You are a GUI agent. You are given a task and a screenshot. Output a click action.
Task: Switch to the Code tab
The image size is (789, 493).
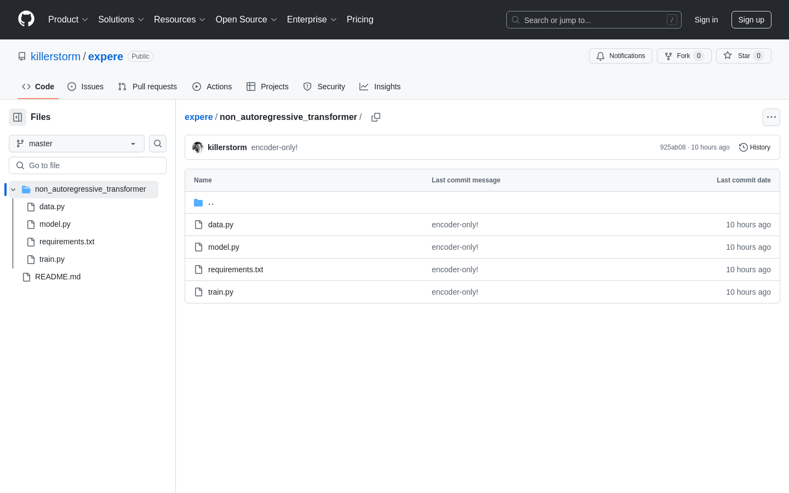tap(38, 87)
